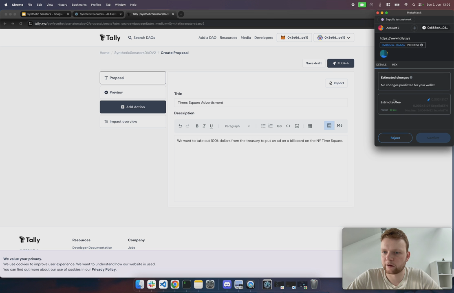
Task: Click the Tally logo in the header
Action: (110, 37)
